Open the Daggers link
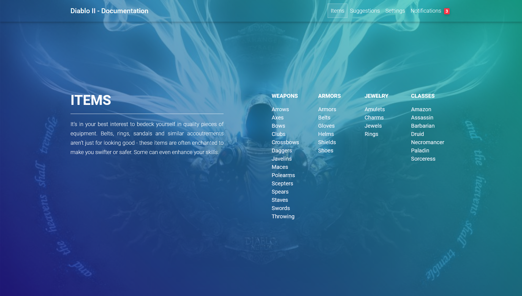The image size is (522, 296). click(x=282, y=150)
